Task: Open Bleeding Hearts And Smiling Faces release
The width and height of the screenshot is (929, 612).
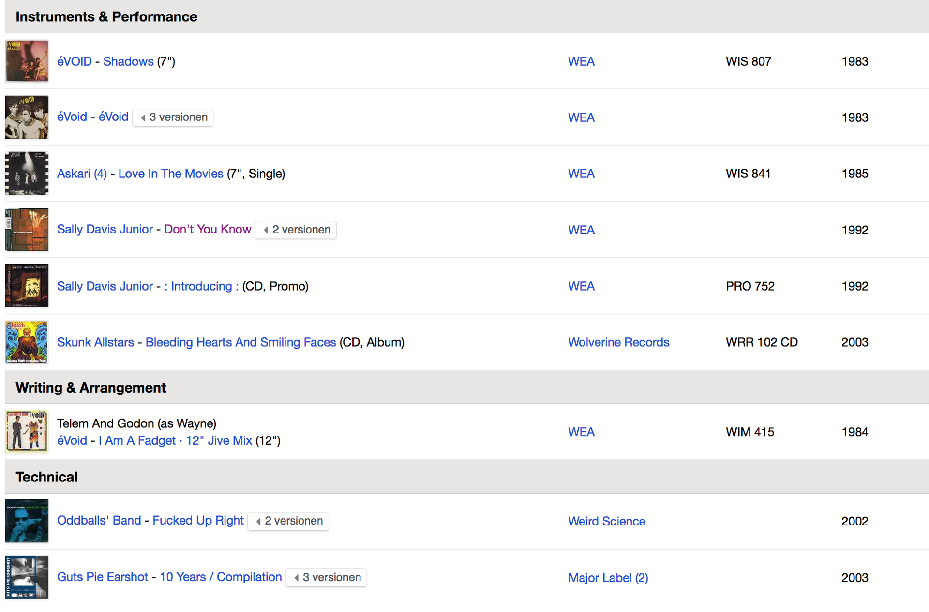Action: pyautogui.click(x=240, y=342)
